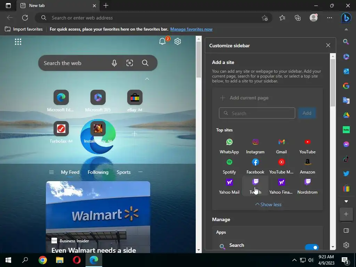Add Spotify from top sites

tap(229, 167)
